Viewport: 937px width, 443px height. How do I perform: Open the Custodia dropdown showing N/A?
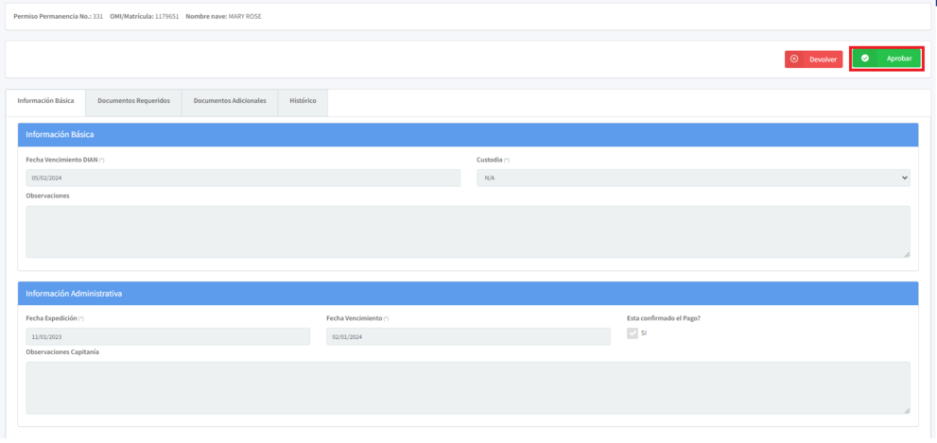(692, 178)
